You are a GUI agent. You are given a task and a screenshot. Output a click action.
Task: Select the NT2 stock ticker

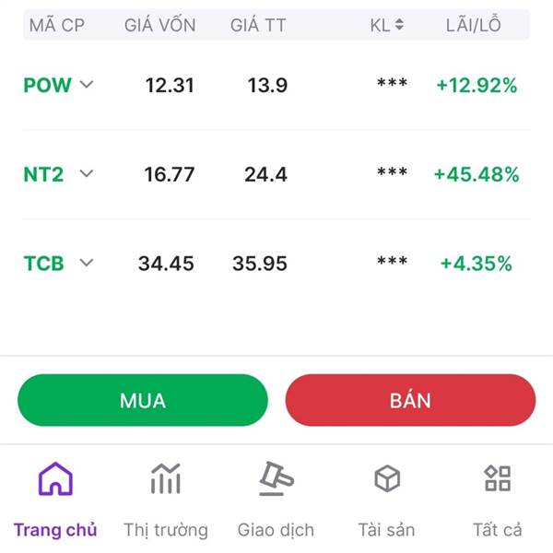[x=43, y=174]
